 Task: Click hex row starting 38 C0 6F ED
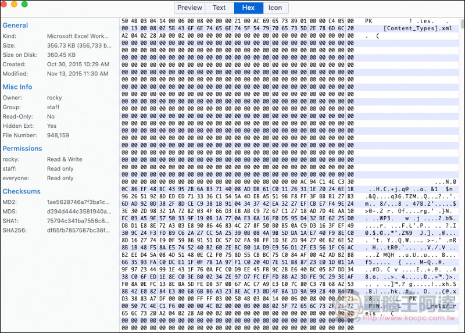coord(238,277)
